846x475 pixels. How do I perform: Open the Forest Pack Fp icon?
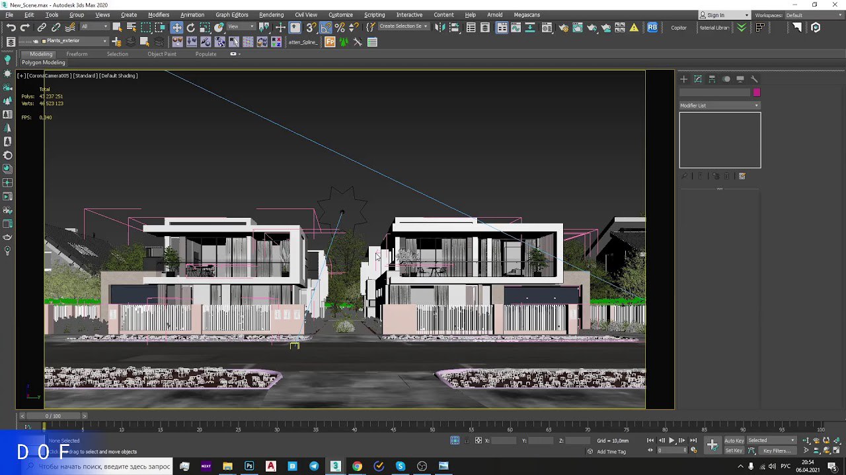click(329, 42)
